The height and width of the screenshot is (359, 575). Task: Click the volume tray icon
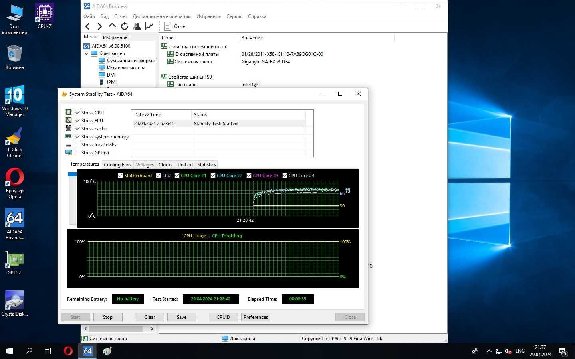click(508, 351)
